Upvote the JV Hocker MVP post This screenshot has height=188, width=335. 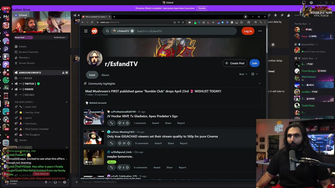pos(120,123)
